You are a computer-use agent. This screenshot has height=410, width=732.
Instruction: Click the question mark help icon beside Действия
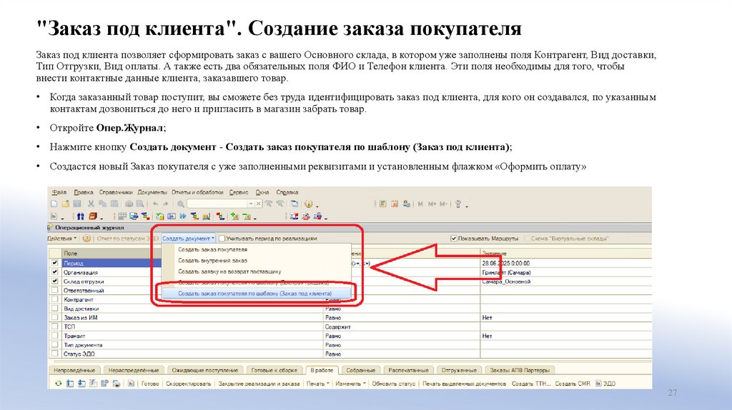click(x=86, y=239)
